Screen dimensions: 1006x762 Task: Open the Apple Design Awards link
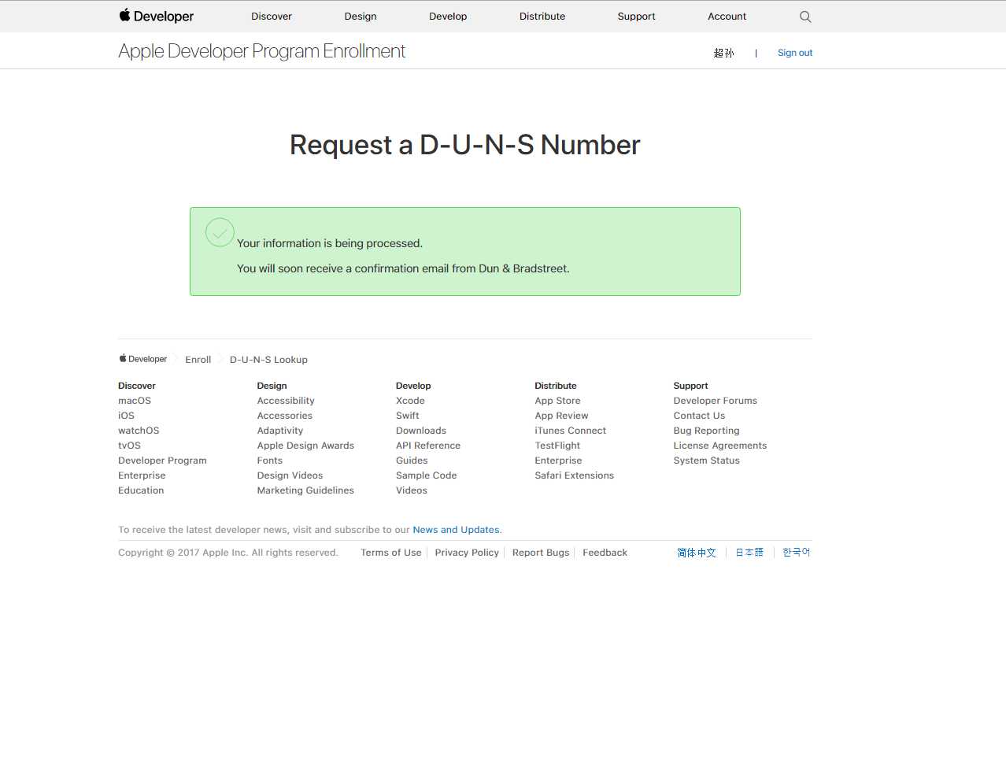305,446
